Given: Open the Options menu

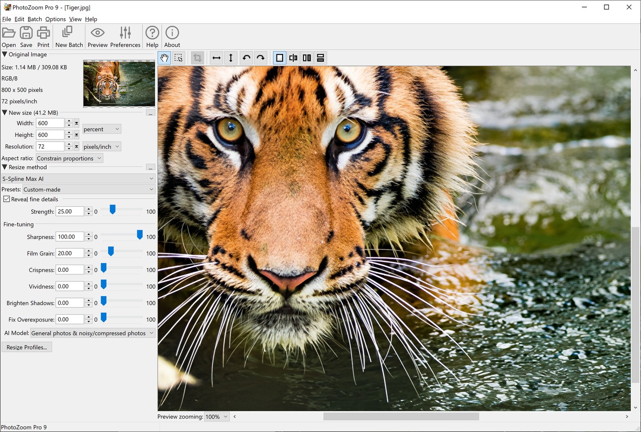Looking at the screenshot, I should 55,19.
